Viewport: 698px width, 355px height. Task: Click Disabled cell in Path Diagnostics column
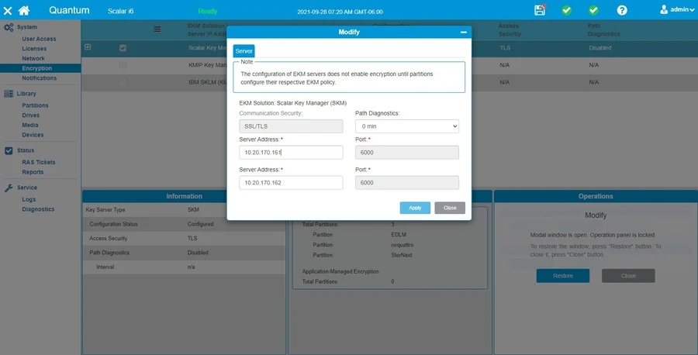point(600,48)
